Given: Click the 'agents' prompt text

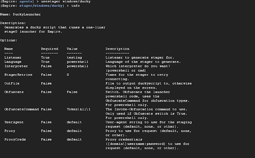Looking at the screenshot, I should tap(26, 2).
